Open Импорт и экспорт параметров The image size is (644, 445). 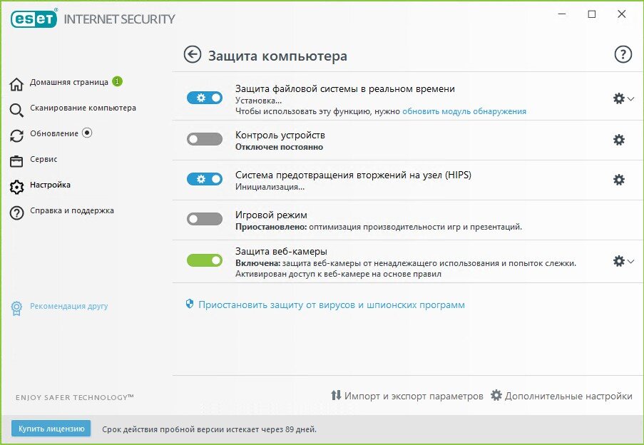click(x=414, y=396)
